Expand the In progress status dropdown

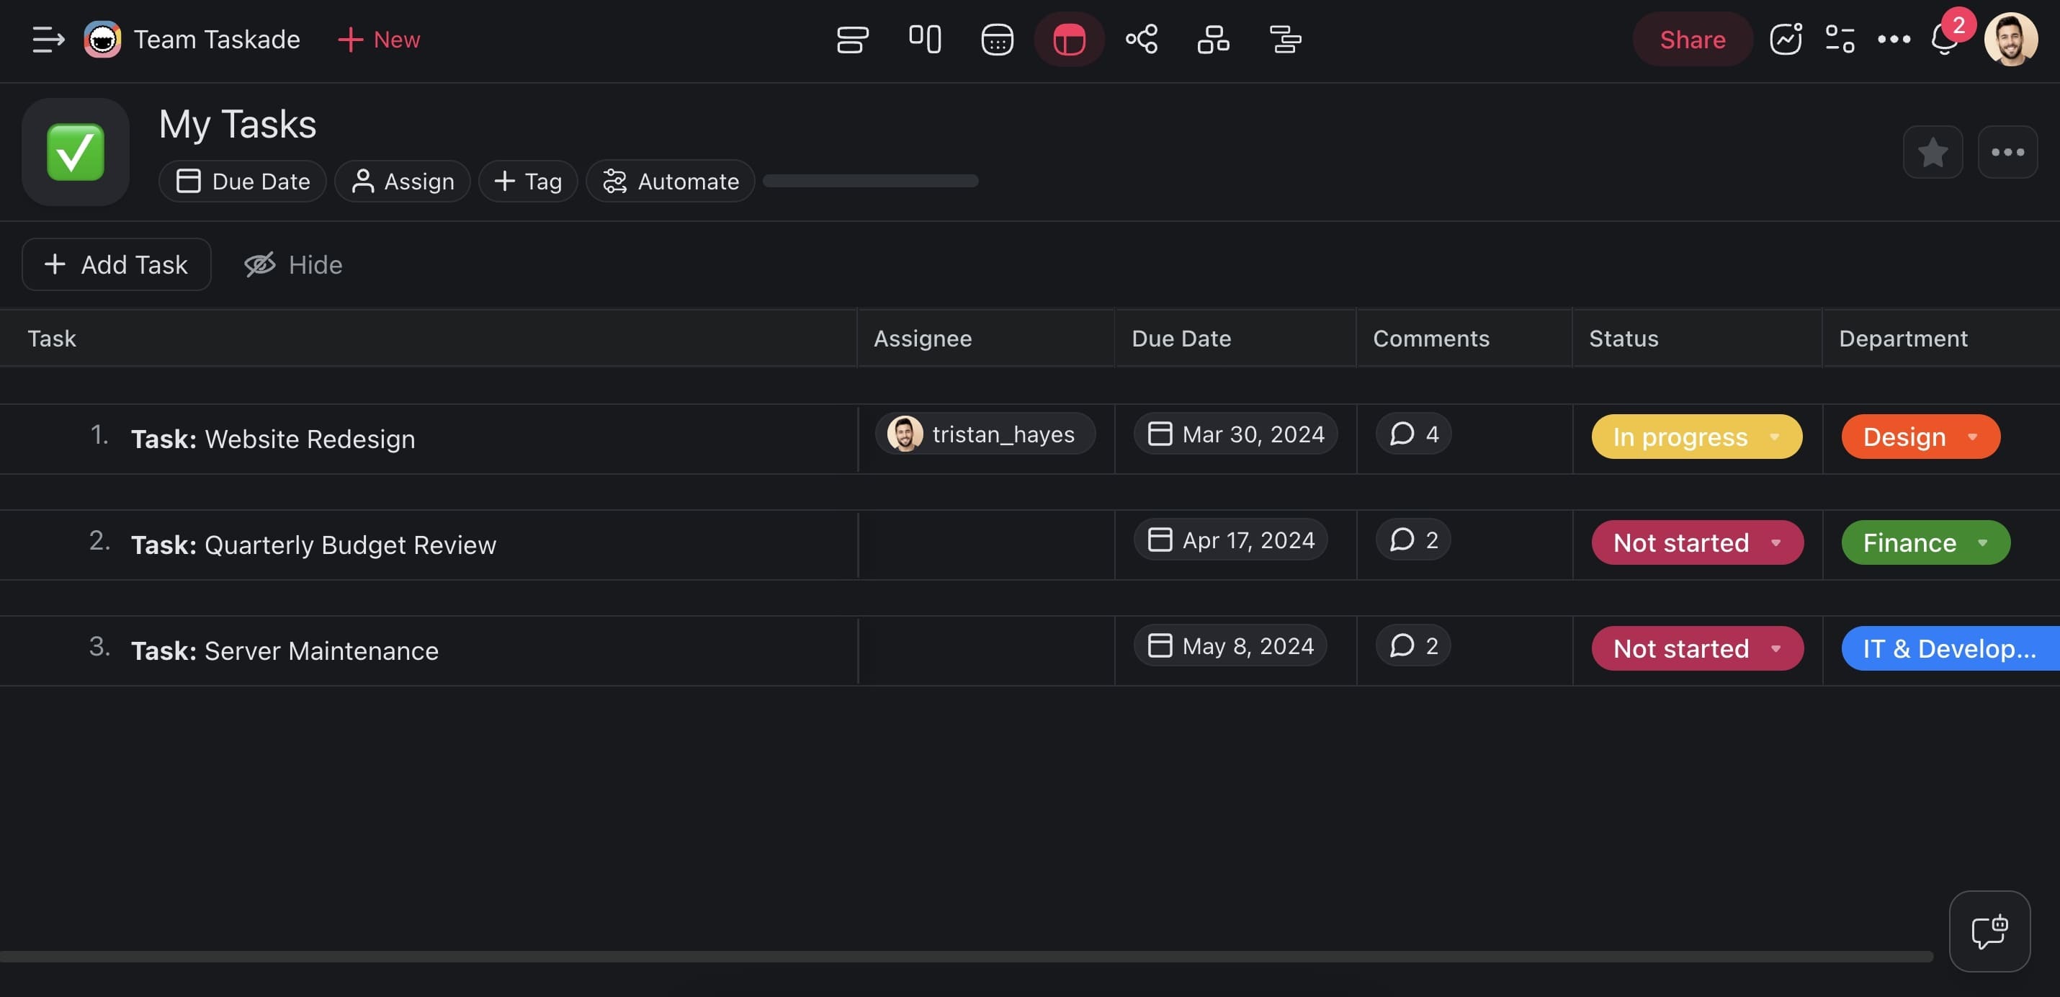(x=1696, y=437)
